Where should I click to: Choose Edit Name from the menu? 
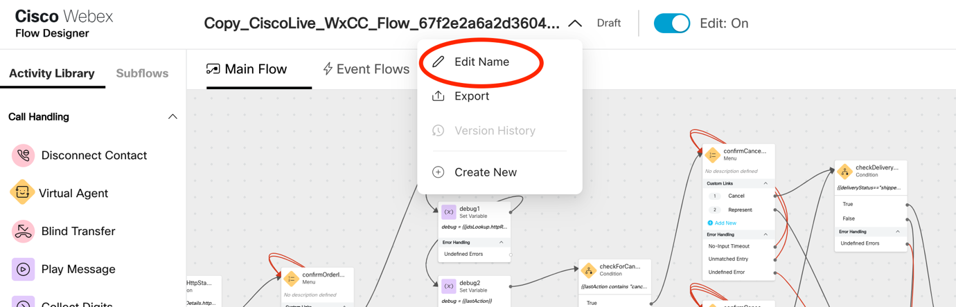481,62
